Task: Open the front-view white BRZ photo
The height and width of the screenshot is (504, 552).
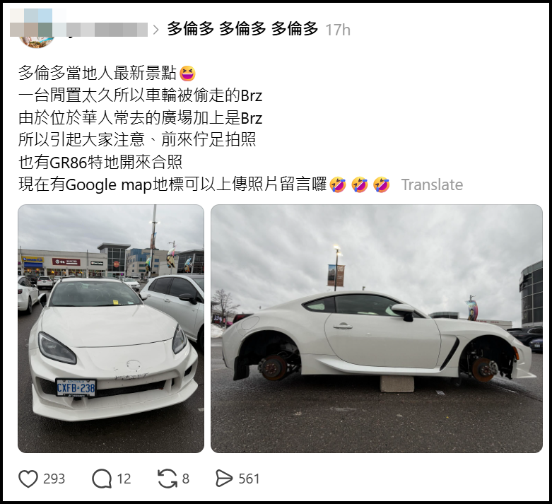Action: click(111, 329)
